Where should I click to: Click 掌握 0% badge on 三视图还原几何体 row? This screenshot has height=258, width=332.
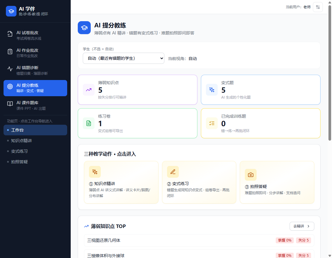click(x=285, y=240)
